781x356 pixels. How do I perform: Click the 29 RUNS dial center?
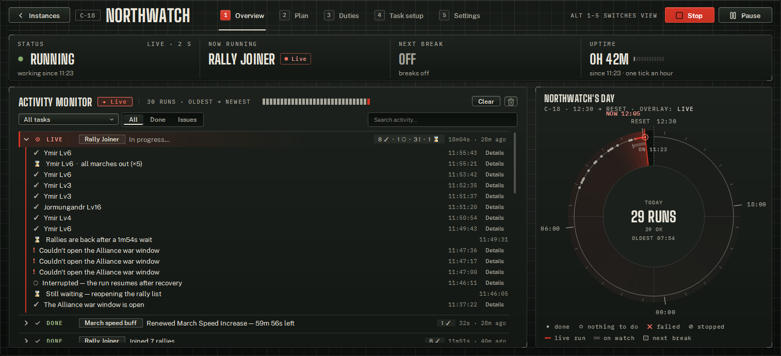coord(654,217)
